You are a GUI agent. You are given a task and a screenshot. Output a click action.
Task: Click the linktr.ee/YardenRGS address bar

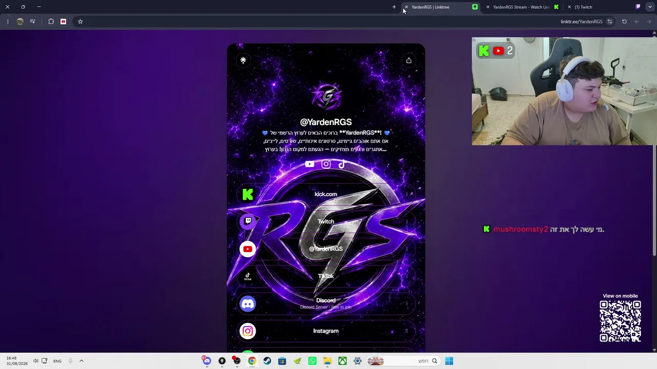pos(582,22)
